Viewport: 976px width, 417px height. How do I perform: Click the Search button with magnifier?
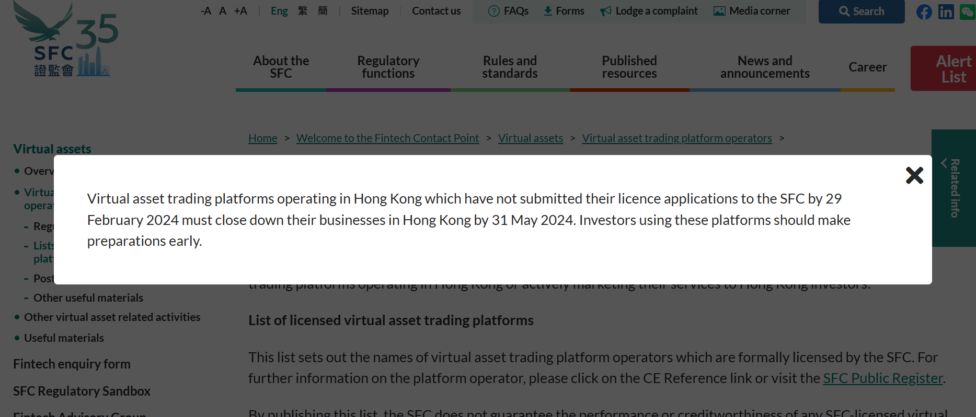(861, 11)
